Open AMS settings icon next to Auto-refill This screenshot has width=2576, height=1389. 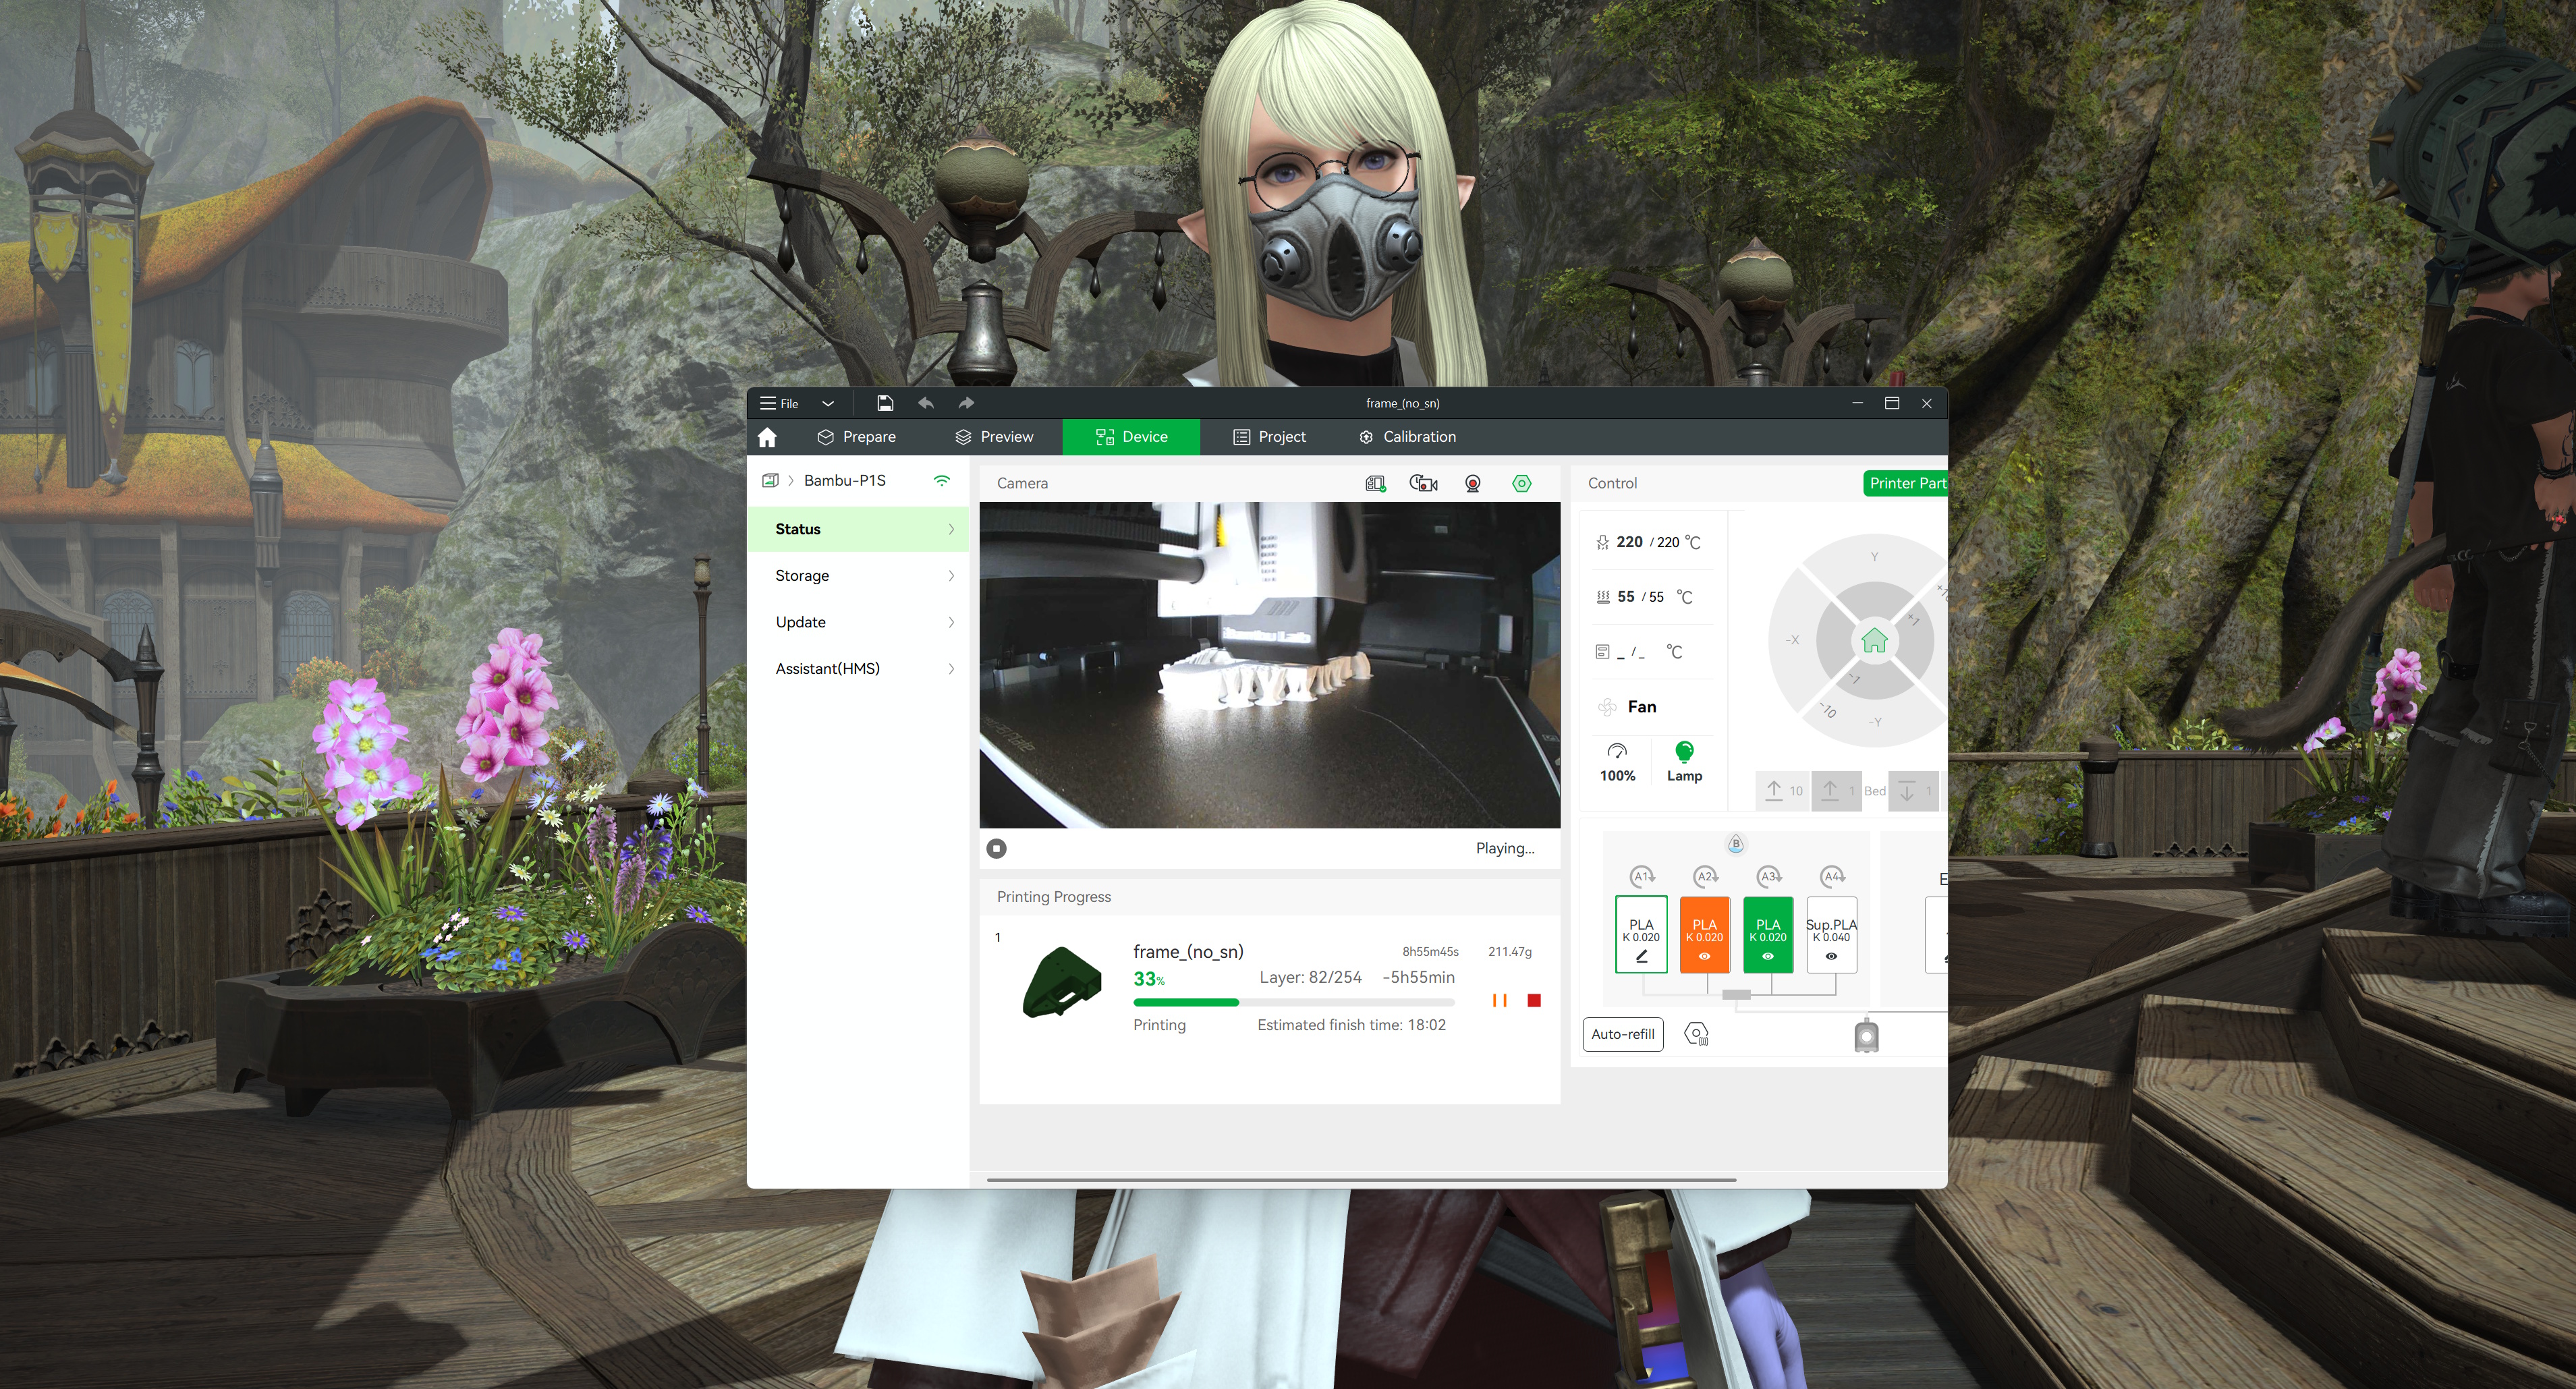[1696, 1034]
